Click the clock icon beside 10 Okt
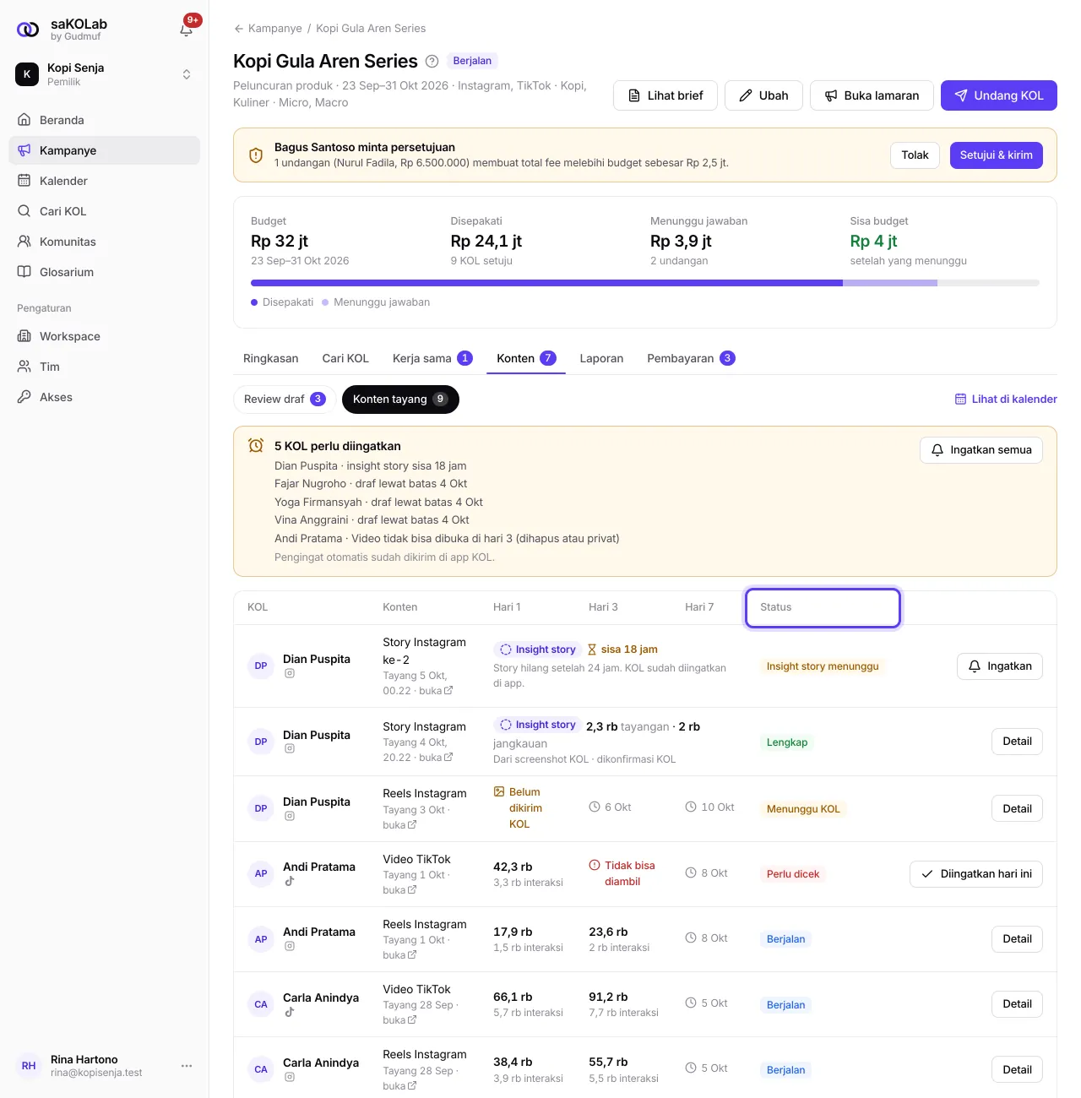Image resolution: width=1081 pixels, height=1098 pixels. point(691,807)
